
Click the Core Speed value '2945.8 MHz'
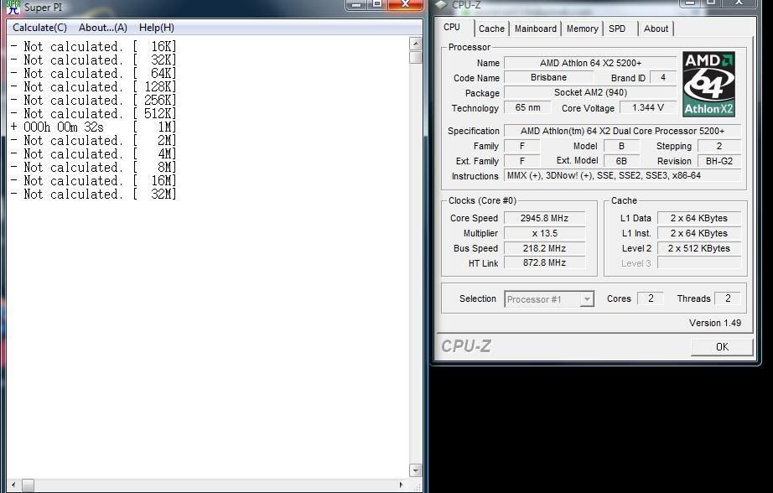pyautogui.click(x=544, y=218)
